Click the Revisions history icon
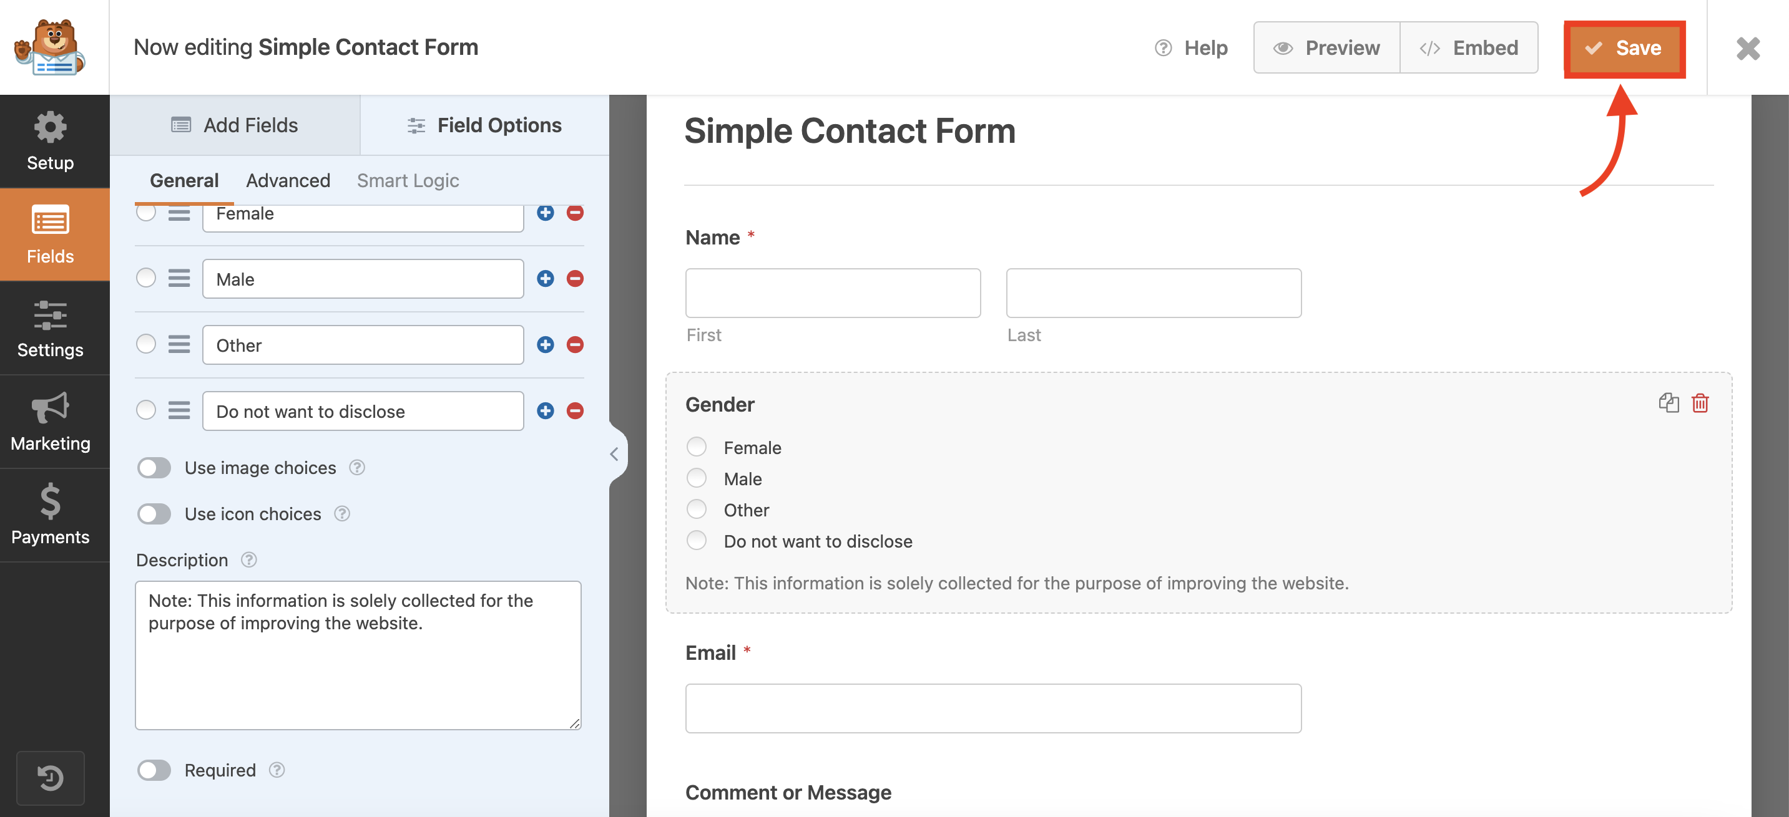1789x817 pixels. point(51,777)
